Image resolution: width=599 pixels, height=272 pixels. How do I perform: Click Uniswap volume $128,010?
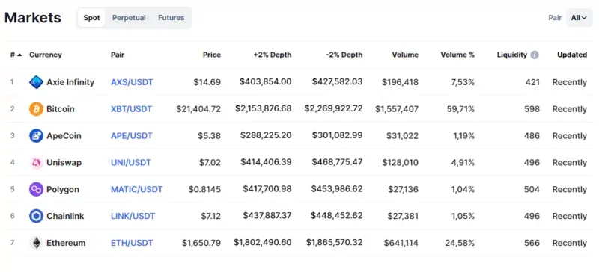[x=401, y=162]
